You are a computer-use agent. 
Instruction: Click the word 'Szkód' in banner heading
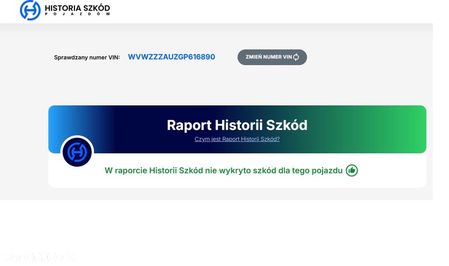tap(286, 125)
